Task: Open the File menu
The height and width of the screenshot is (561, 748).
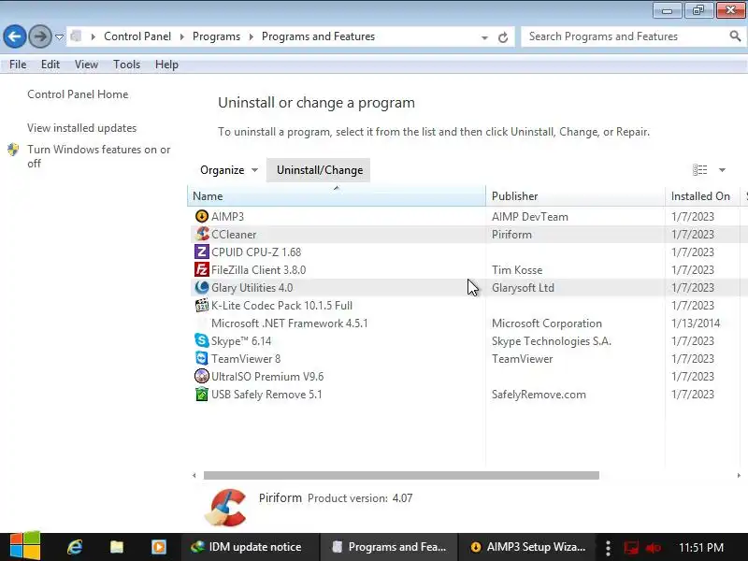Action: 18,65
